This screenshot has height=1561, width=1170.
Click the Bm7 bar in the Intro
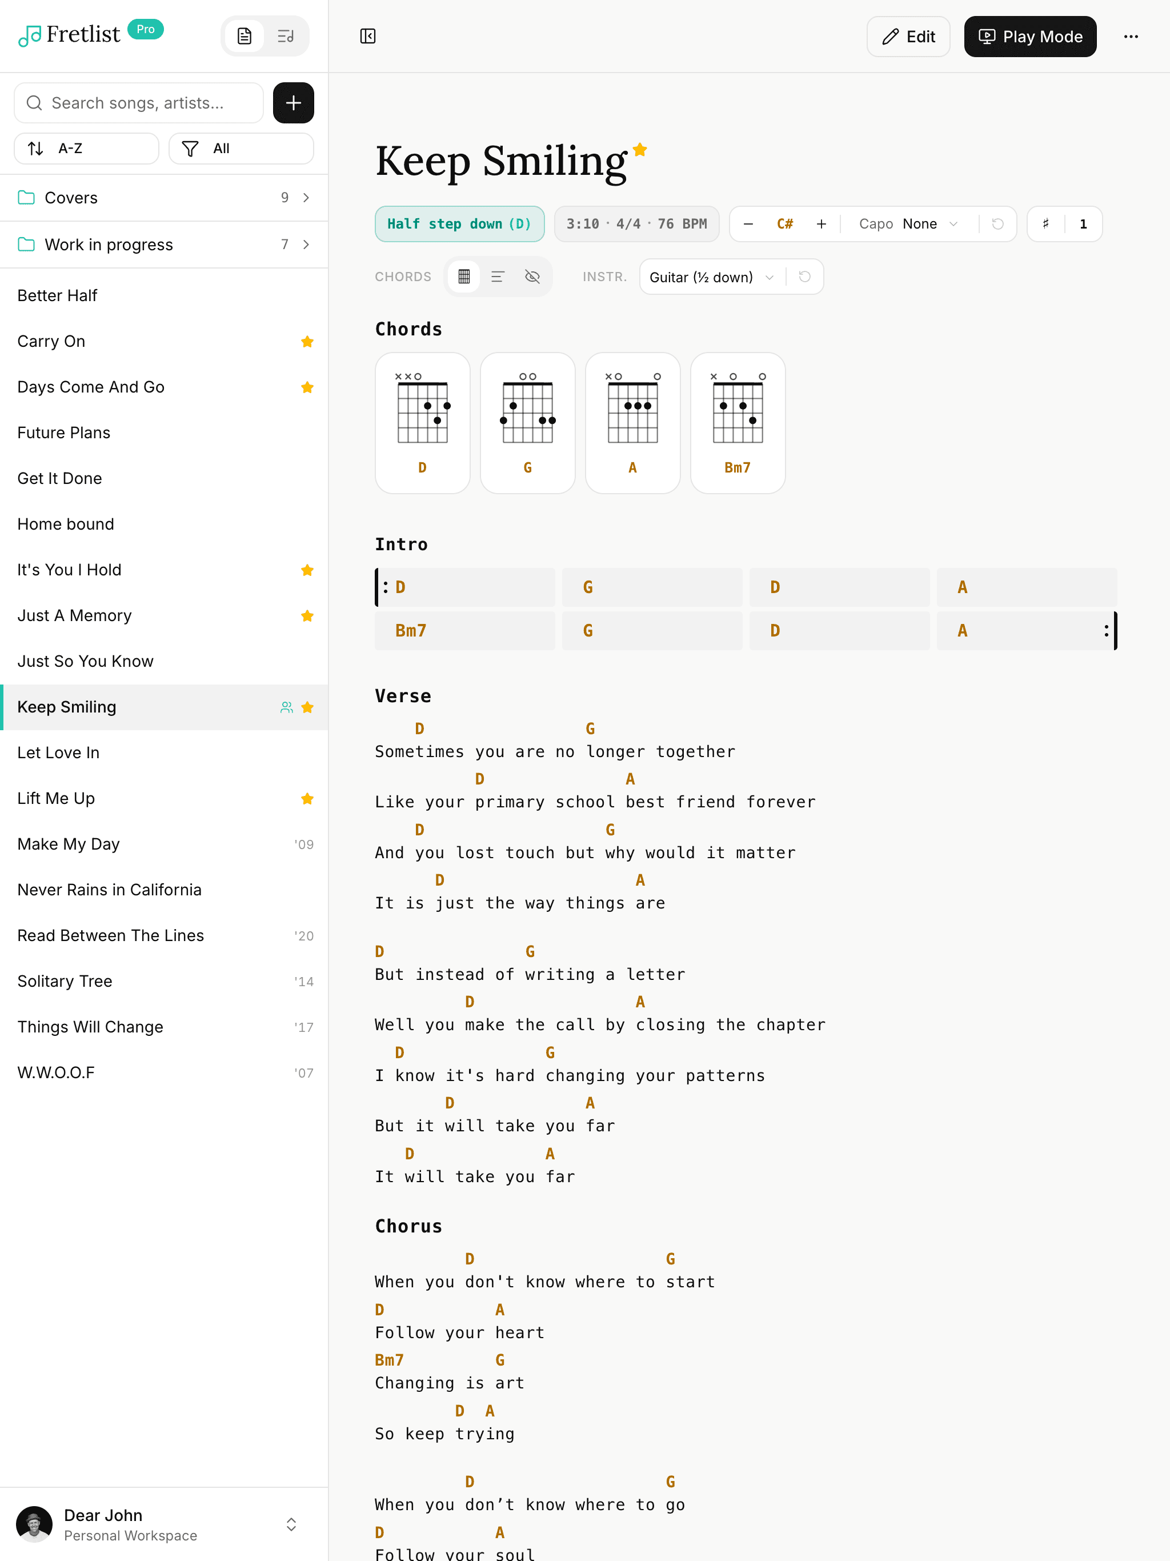465,631
